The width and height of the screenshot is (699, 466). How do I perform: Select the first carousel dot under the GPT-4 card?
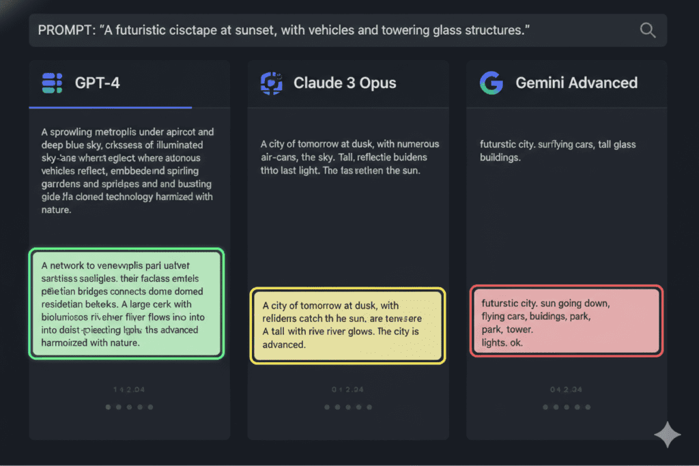tap(108, 407)
